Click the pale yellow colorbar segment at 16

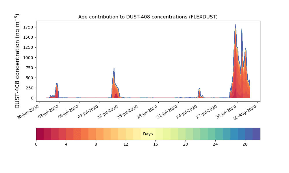[160, 134]
